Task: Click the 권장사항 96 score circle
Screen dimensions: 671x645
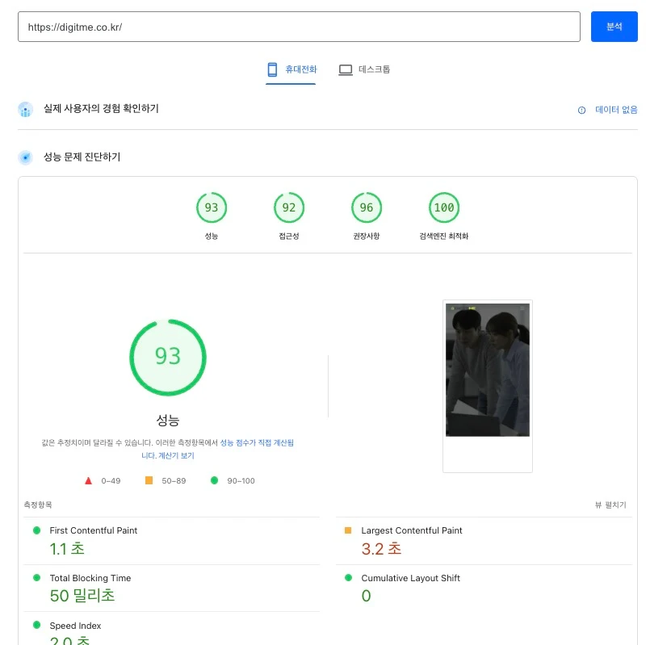Action: (366, 207)
